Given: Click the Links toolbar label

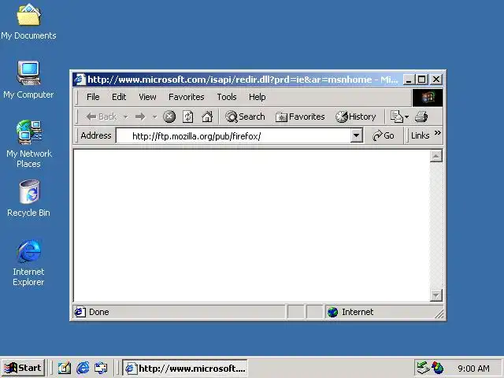Looking at the screenshot, I should (420, 135).
